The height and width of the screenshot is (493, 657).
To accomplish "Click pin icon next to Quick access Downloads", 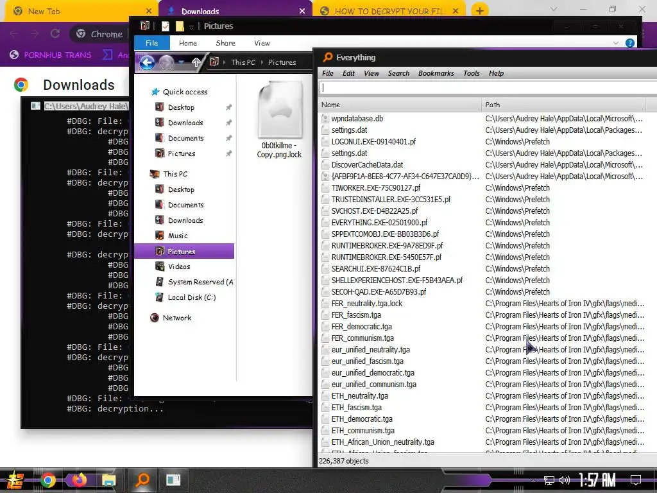I will click(229, 123).
